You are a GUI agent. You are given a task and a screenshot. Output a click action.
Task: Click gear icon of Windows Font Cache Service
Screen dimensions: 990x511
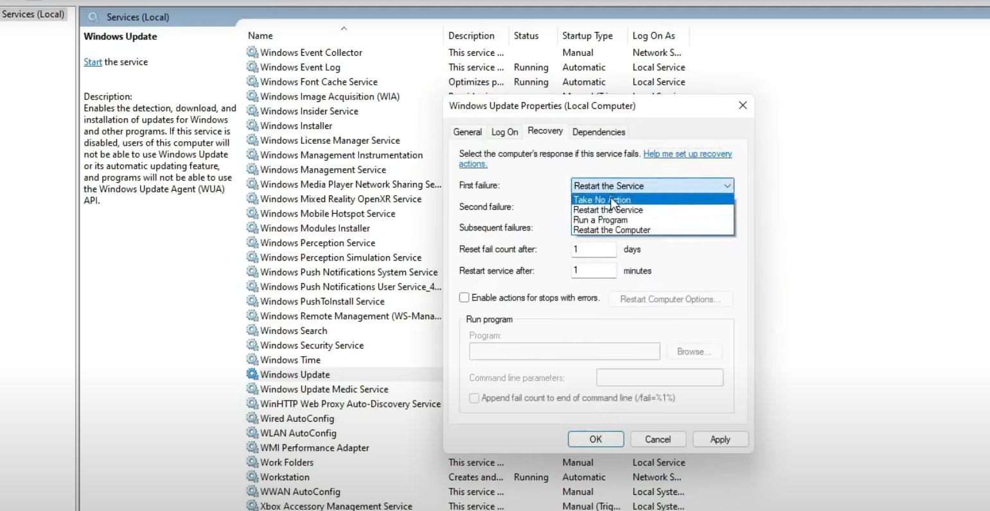click(x=252, y=82)
